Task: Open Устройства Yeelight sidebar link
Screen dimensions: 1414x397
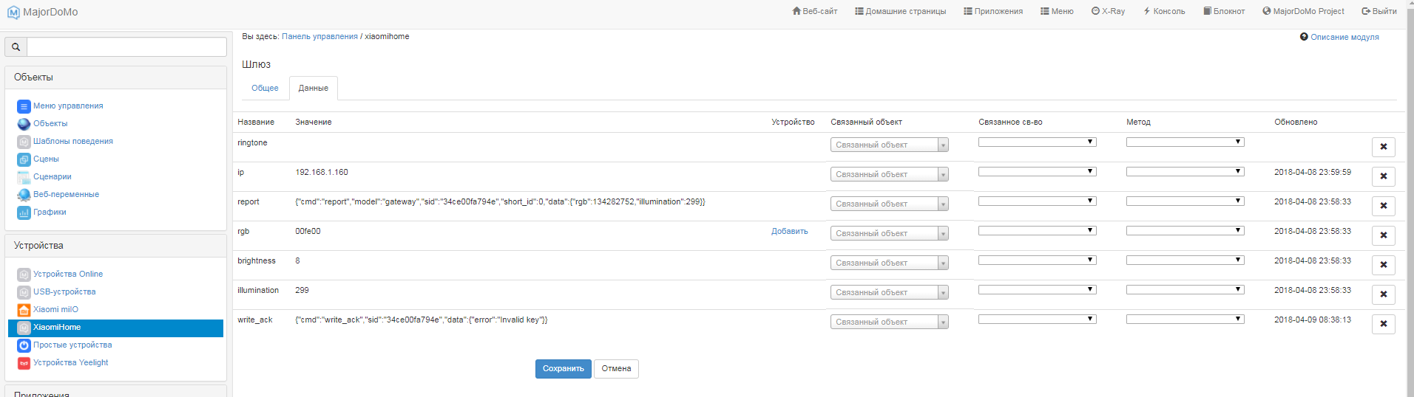Action: (x=70, y=363)
